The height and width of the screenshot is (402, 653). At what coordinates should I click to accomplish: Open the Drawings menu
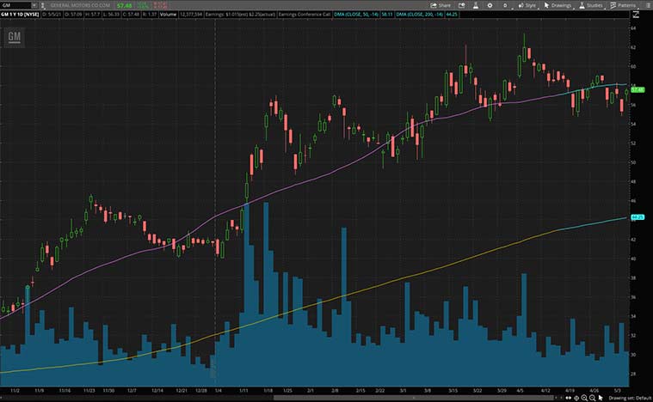click(557, 5)
